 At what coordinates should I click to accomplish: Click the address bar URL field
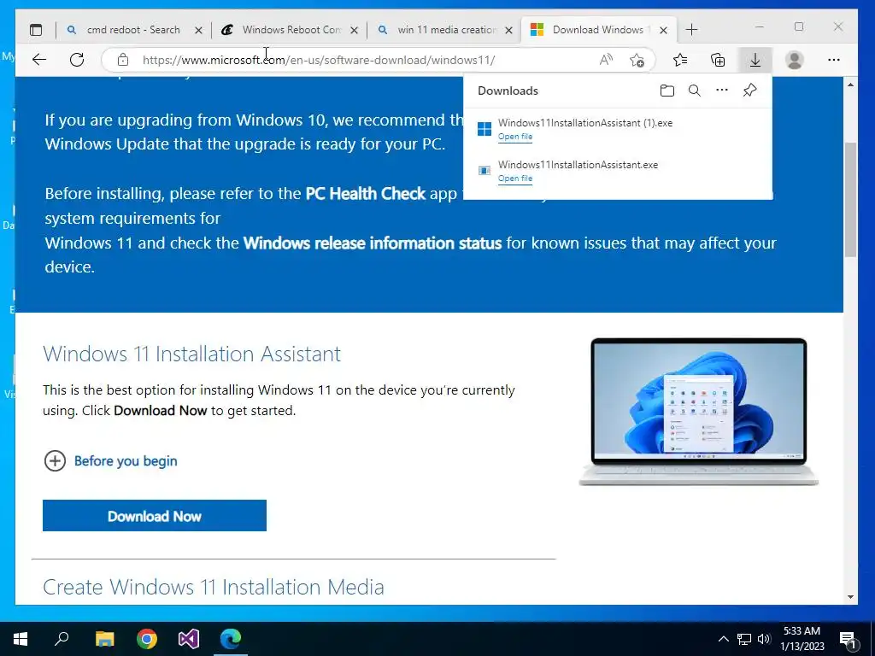(x=319, y=60)
